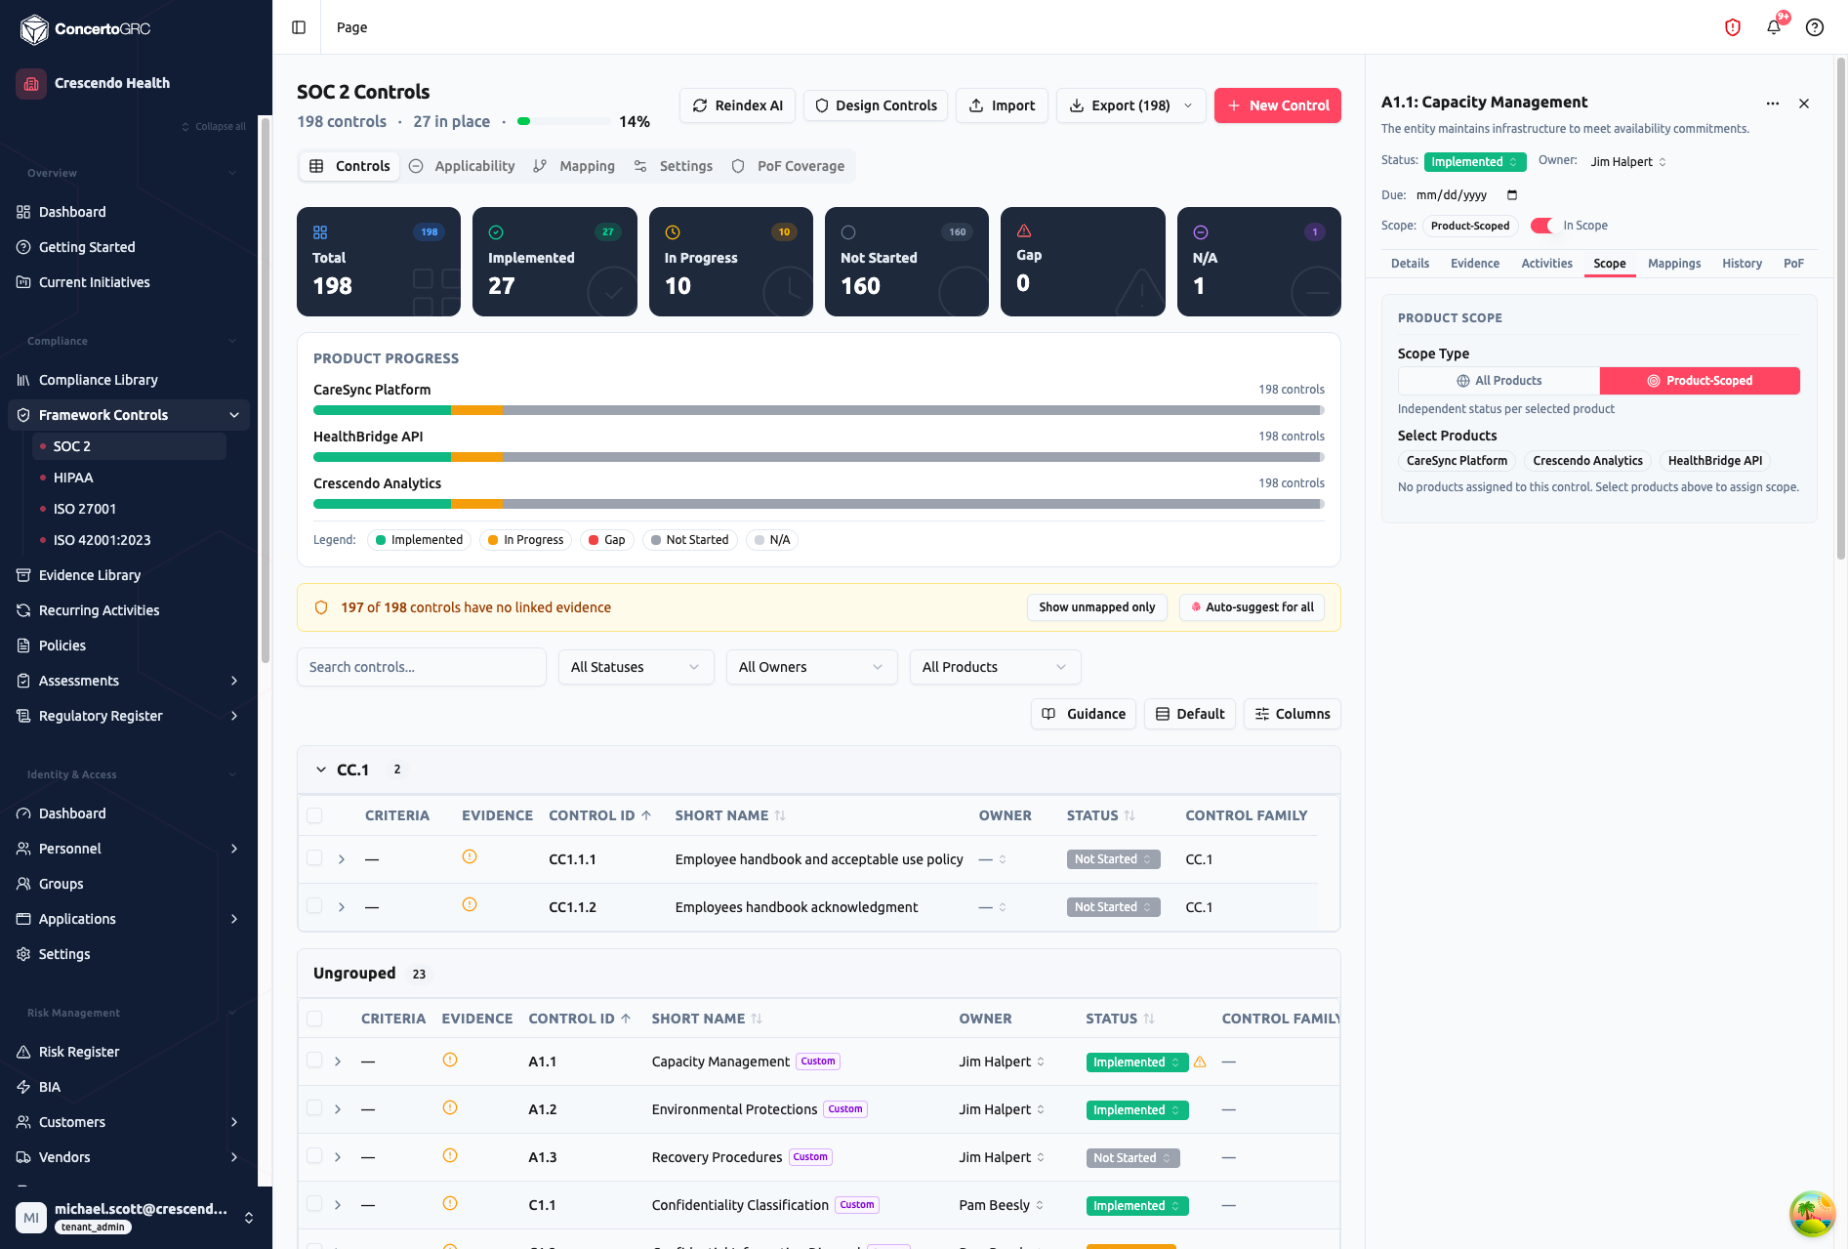Open Recurring Activities

point(99,610)
